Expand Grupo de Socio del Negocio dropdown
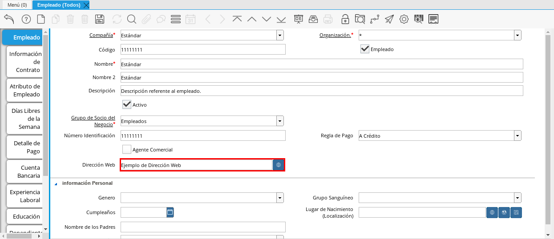 click(280, 121)
